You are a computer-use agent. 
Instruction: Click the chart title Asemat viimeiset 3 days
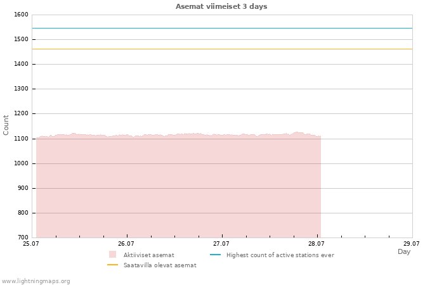(221, 6)
